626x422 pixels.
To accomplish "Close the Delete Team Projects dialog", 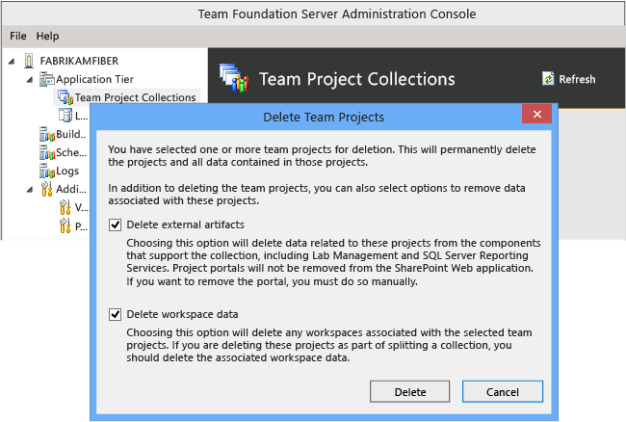I will tap(537, 115).
